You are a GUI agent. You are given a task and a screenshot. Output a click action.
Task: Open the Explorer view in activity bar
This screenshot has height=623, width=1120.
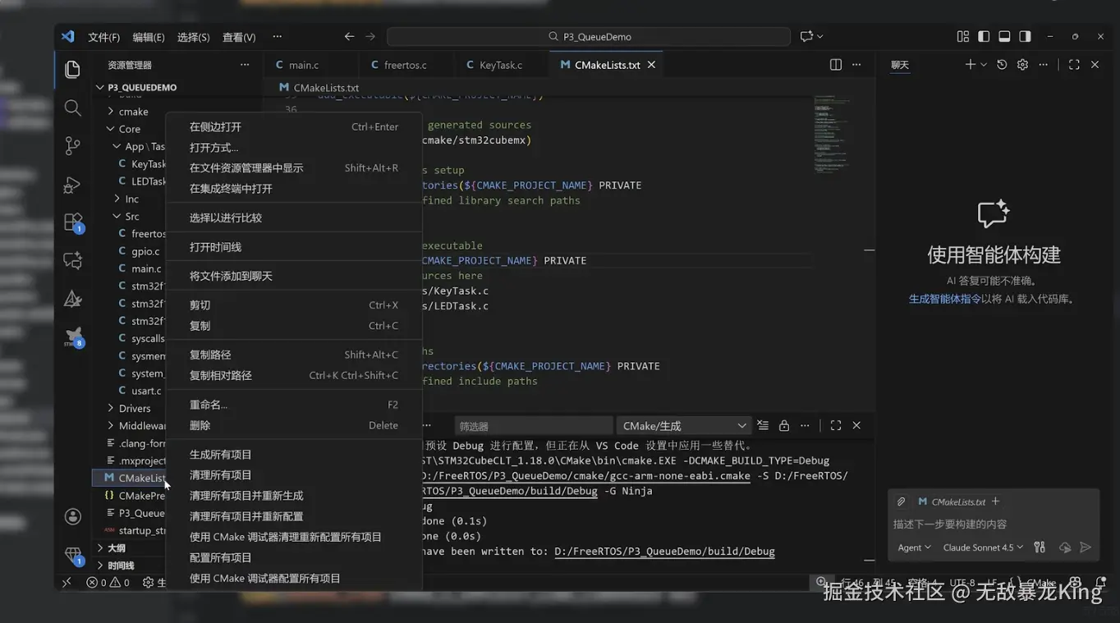click(72, 70)
